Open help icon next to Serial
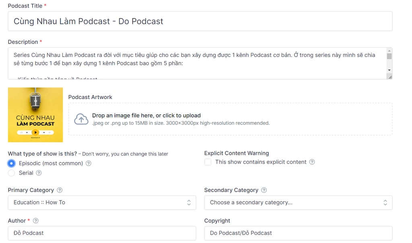 pyautogui.click(x=39, y=173)
